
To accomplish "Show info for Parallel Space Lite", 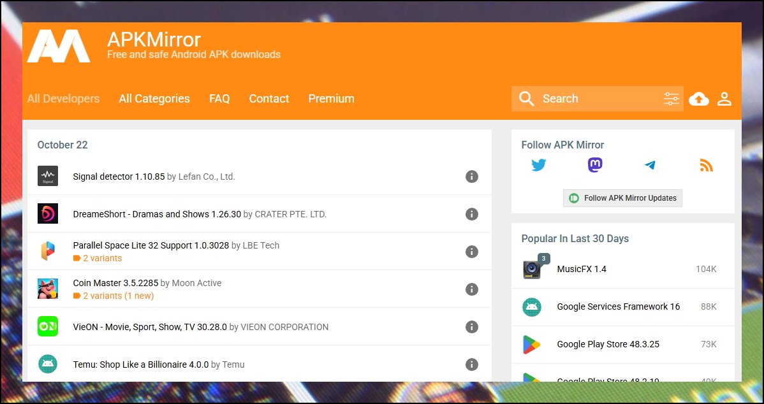I will point(472,251).
